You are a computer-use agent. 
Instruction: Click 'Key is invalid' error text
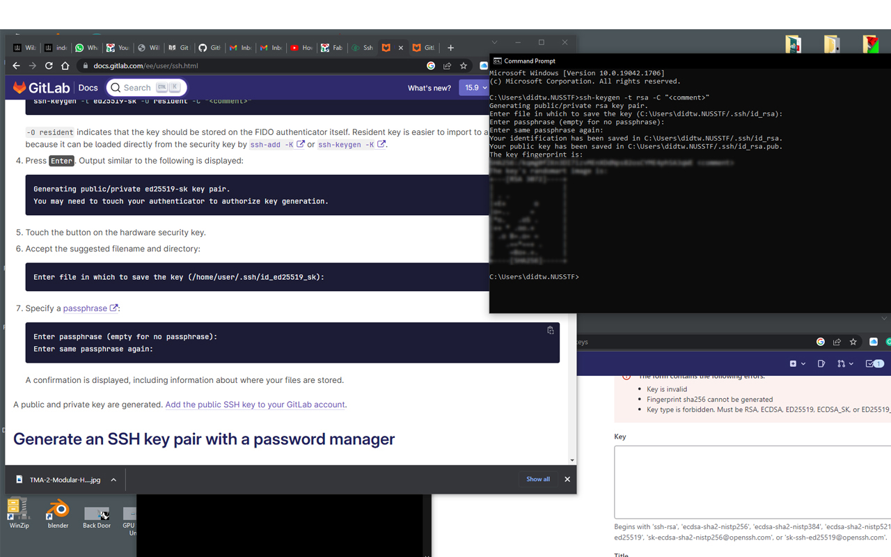pos(667,389)
